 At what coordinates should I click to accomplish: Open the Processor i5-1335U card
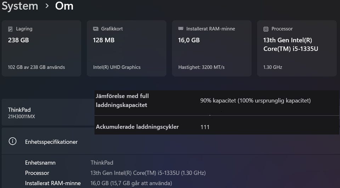pyautogui.click(x=296, y=48)
